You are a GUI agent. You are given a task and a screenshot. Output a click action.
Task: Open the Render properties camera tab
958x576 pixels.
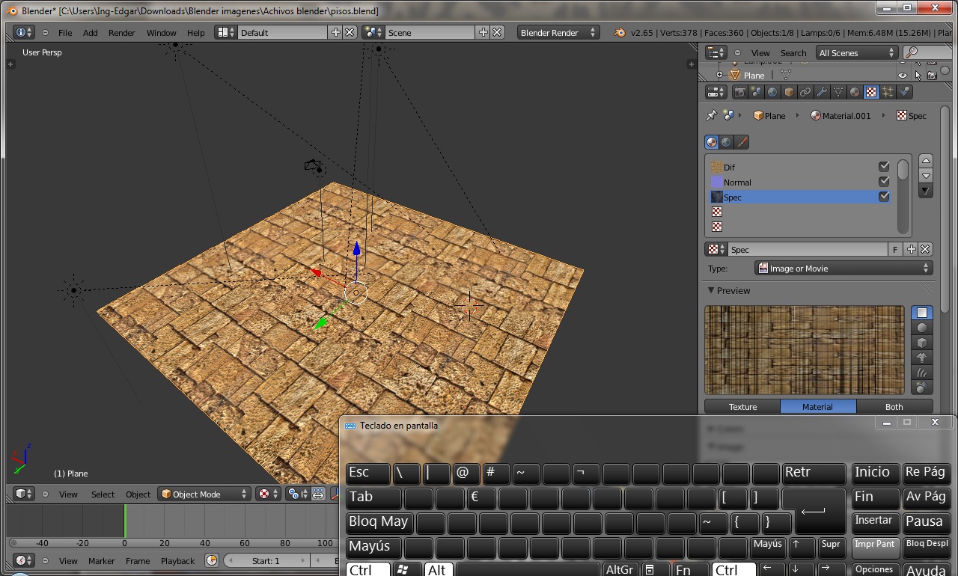[x=740, y=92]
